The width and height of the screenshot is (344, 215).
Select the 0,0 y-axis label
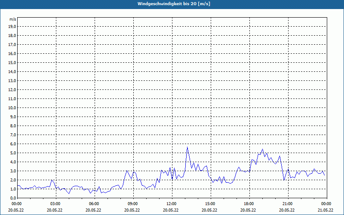coord(13,198)
